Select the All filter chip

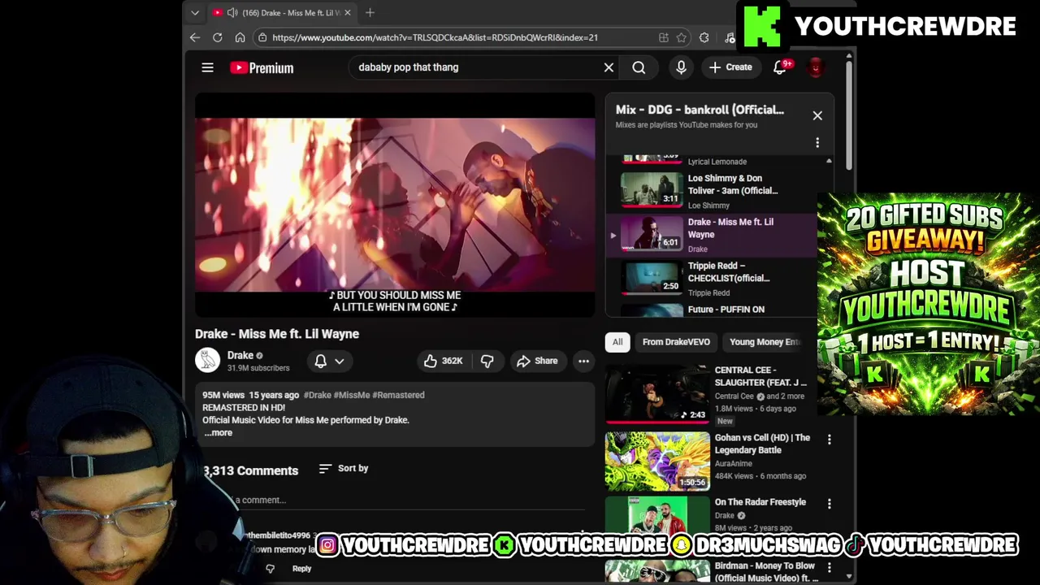click(617, 342)
